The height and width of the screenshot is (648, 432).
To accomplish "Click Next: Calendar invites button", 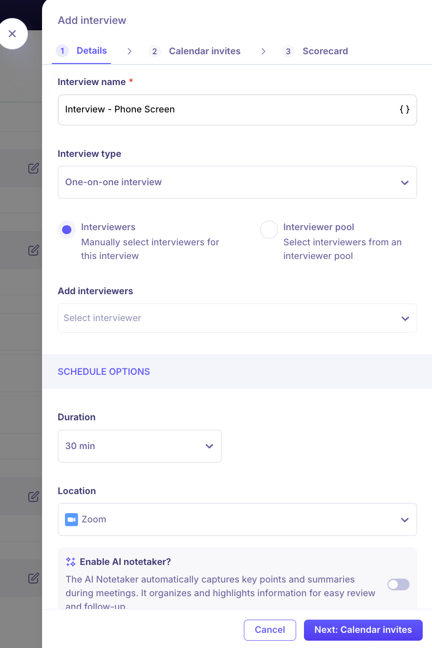I will click(363, 630).
